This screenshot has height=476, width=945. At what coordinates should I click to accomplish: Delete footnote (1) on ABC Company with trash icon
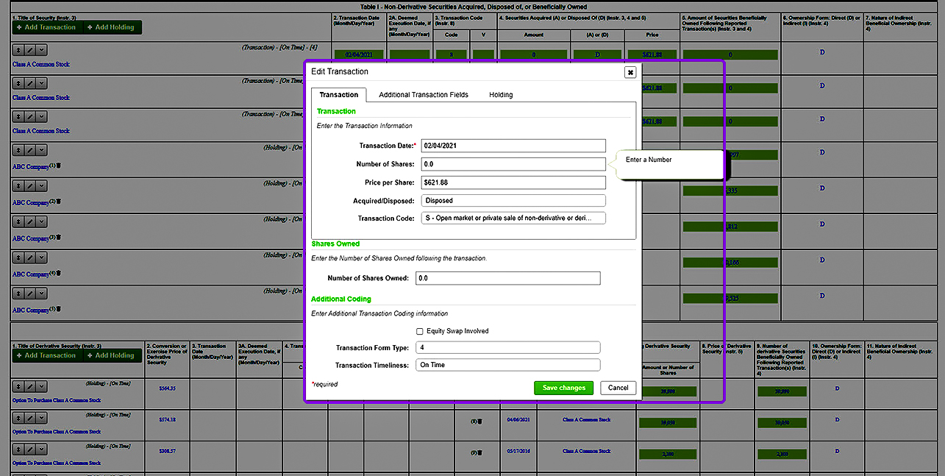59,166
